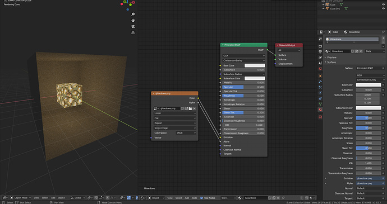
Task: Open the Flat projection dropdown
Action: pyautogui.click(x=175, y=118)
